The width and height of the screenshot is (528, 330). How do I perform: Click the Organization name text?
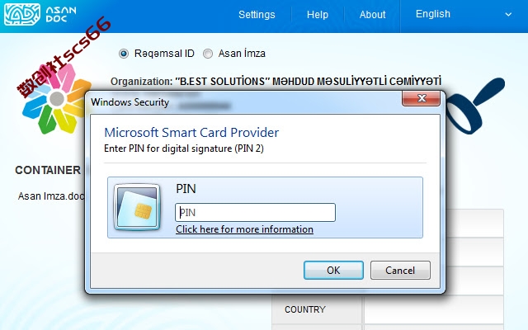[308, 81]
